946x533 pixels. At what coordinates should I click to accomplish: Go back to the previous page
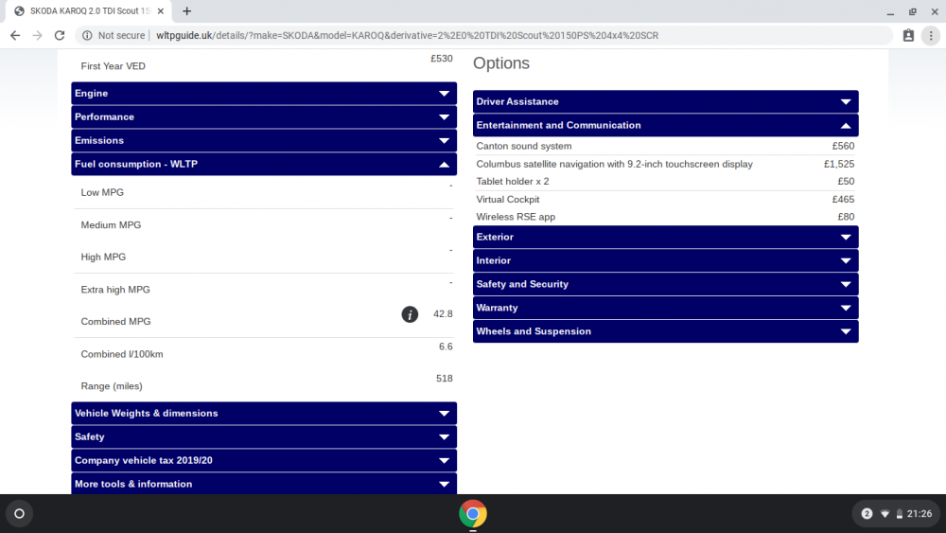15,36
